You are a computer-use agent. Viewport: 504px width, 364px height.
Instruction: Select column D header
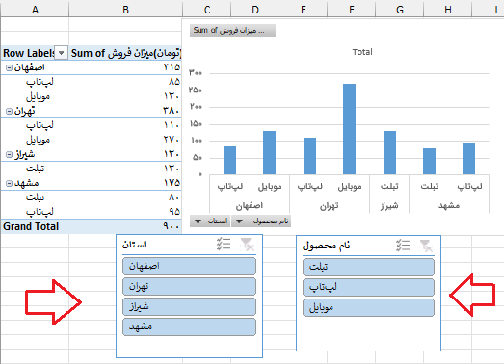[255, 9]
